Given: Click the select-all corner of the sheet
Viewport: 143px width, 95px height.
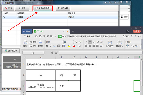Looking at the screenshot, I should [24, 58].
